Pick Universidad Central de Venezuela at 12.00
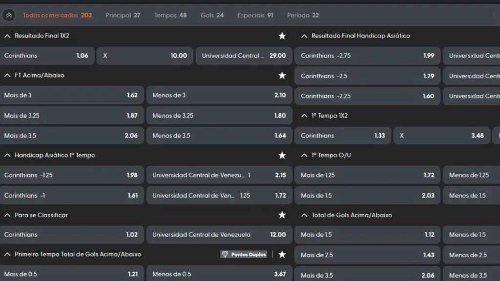Viewport: 500px width, 281px height. (x=219, y=235)
